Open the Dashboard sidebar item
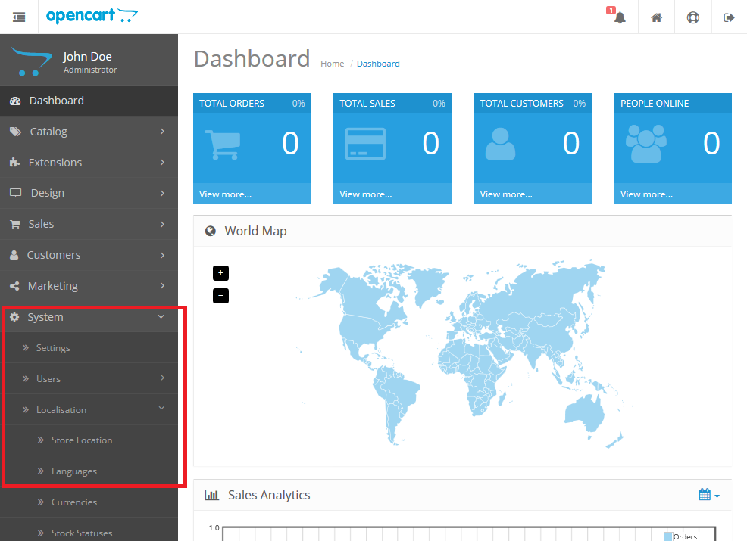747x541 pixels. click(89, 101)
